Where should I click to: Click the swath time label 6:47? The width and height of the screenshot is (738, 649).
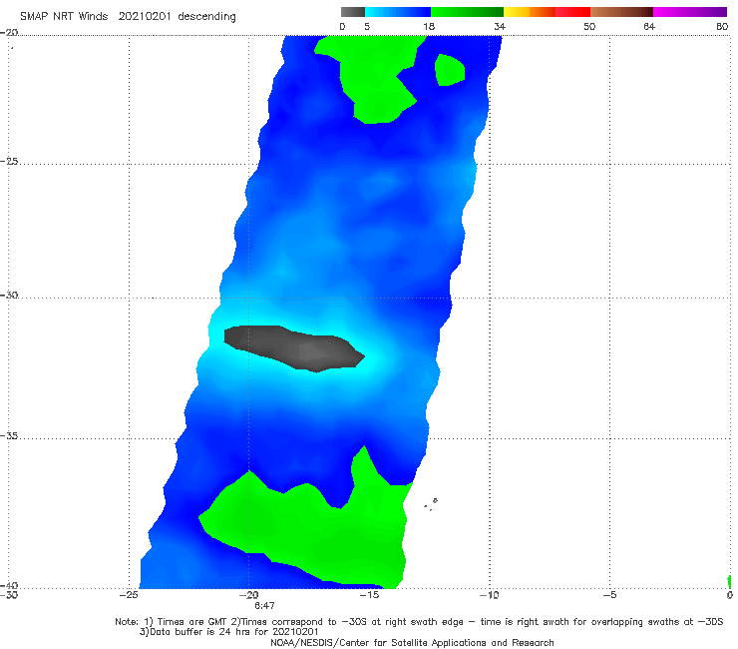point(264,606)
